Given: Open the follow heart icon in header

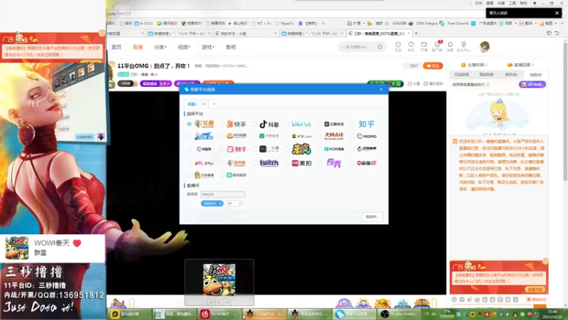Looking at the screenshot, I should [x=411, y=46].
